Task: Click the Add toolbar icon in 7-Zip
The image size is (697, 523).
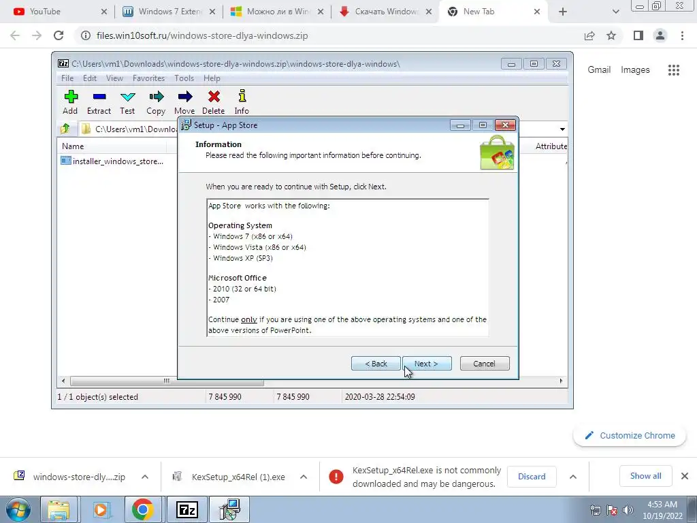Action: (x=71, y=97)
